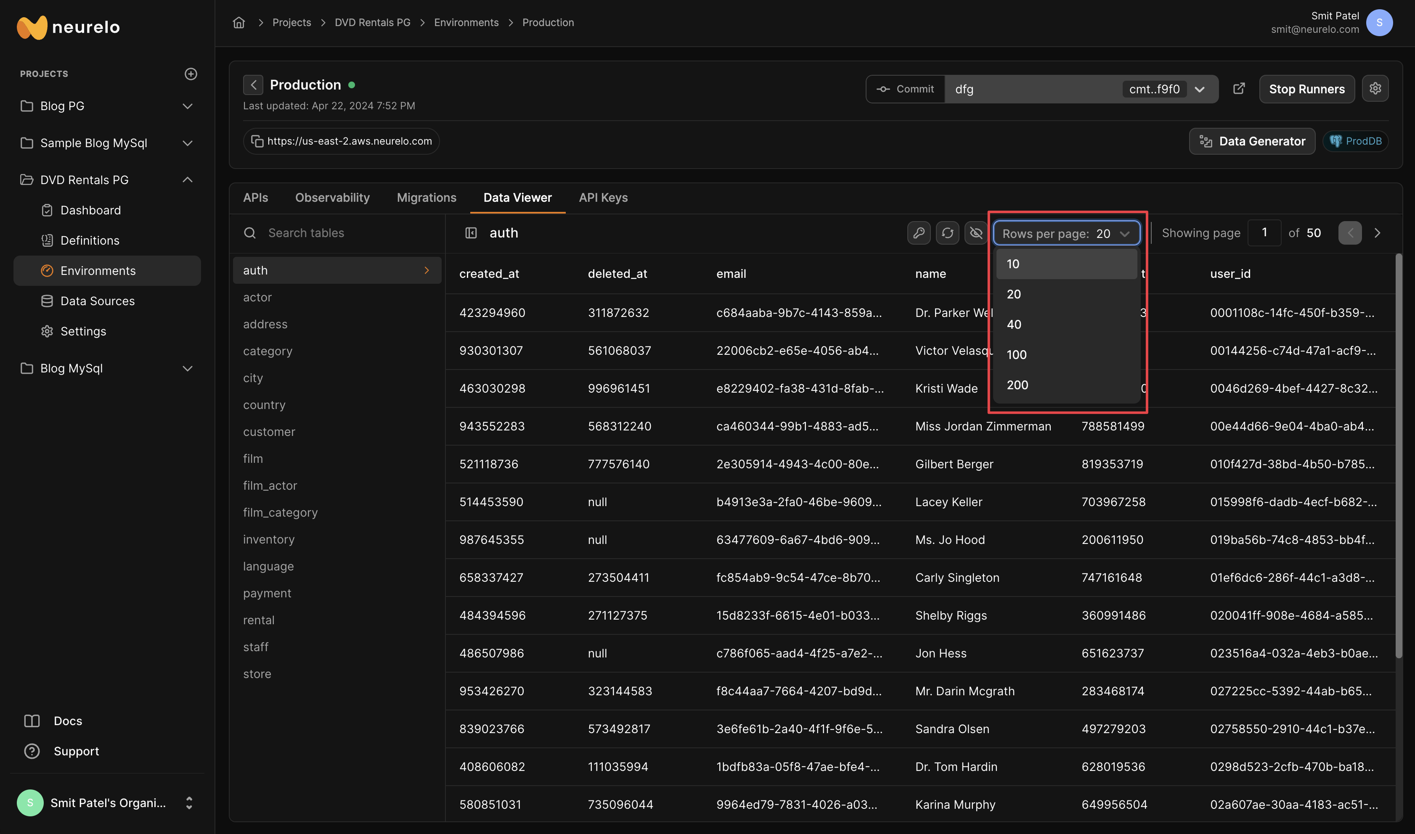
Task: Open the commit dfg dropdown
Action: tap(1199, 90)
